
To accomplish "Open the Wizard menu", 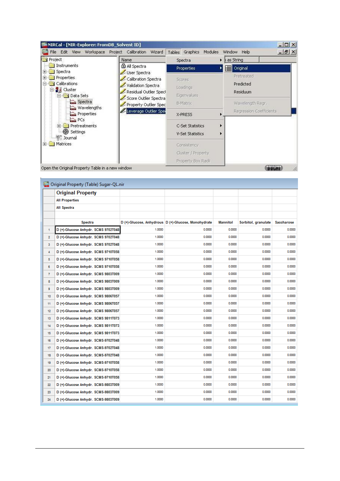I will pos(156,52).
